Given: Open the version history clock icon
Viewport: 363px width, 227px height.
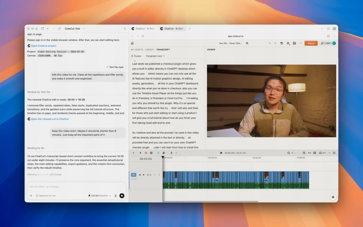Looking at the screenshot, I should (x=282, y=43).
